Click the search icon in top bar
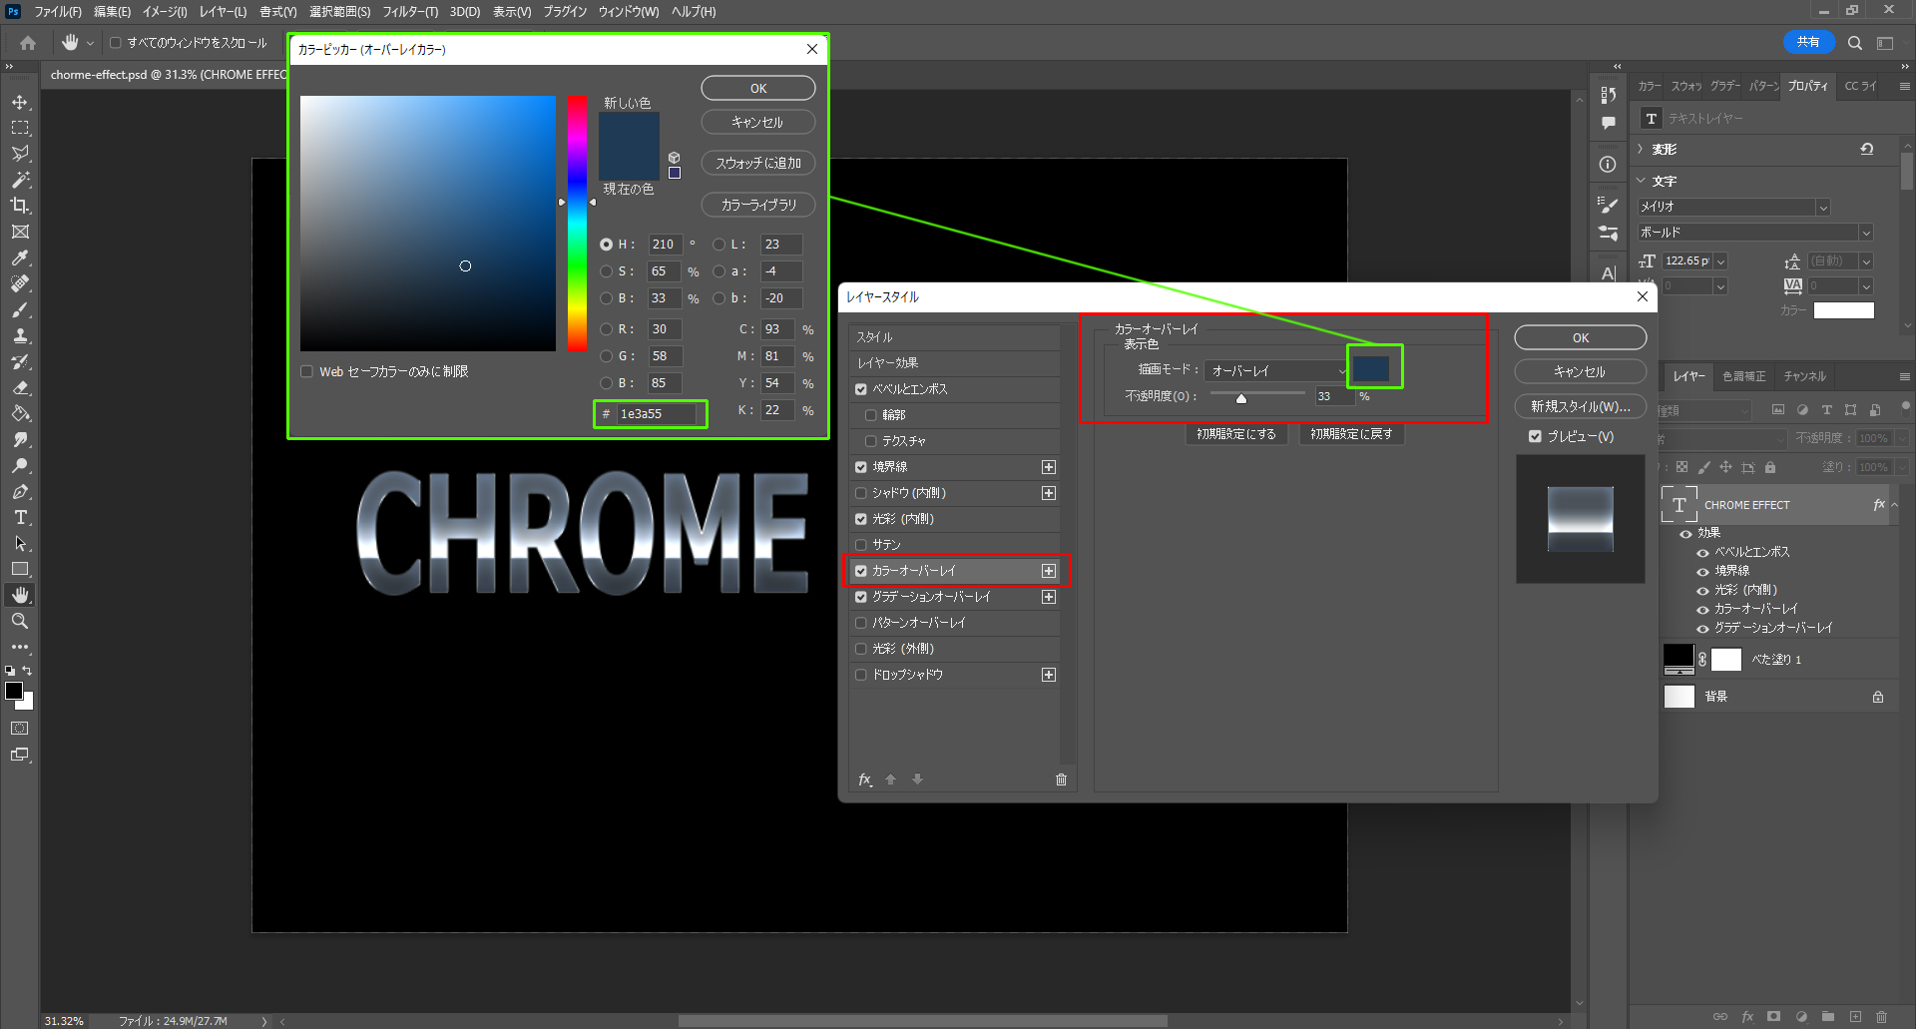The height and width of the screenshot is (1029, 1916). pos(1854,43)
